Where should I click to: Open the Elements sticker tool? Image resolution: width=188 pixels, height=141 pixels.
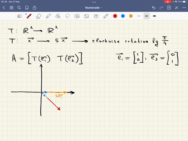coord(77,16)
